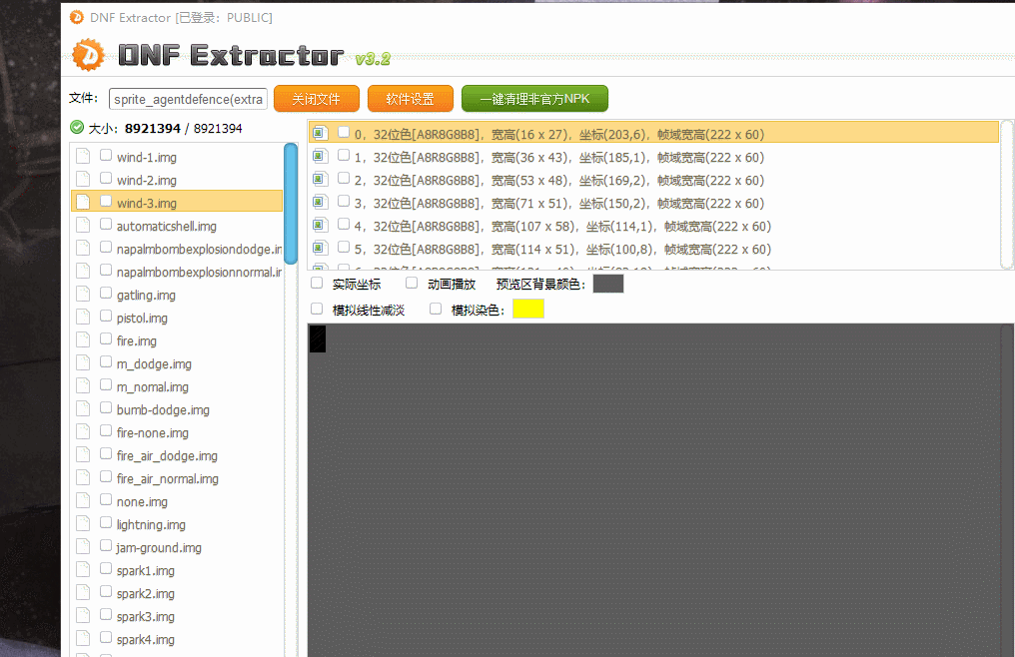This screenshot has width=1015, height=657.
Task: Click the frame list vertical scrollbar
Action: coord(1007,194)
